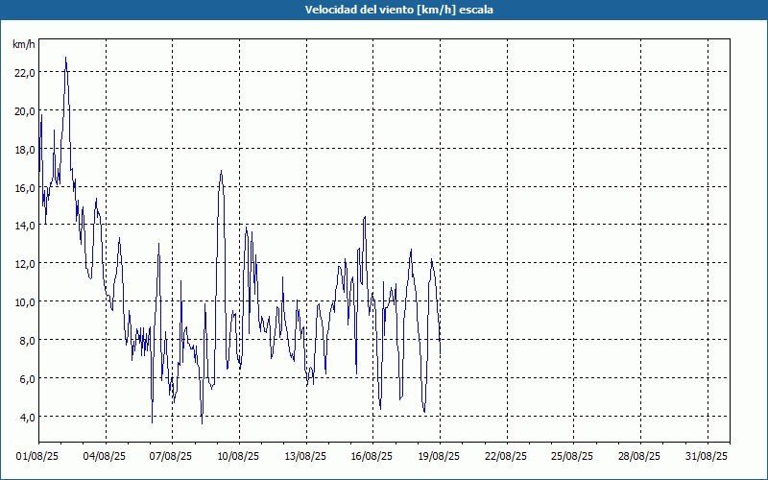
Task: Click the 22/08/25 date label
Action: (x=506, y=456)
